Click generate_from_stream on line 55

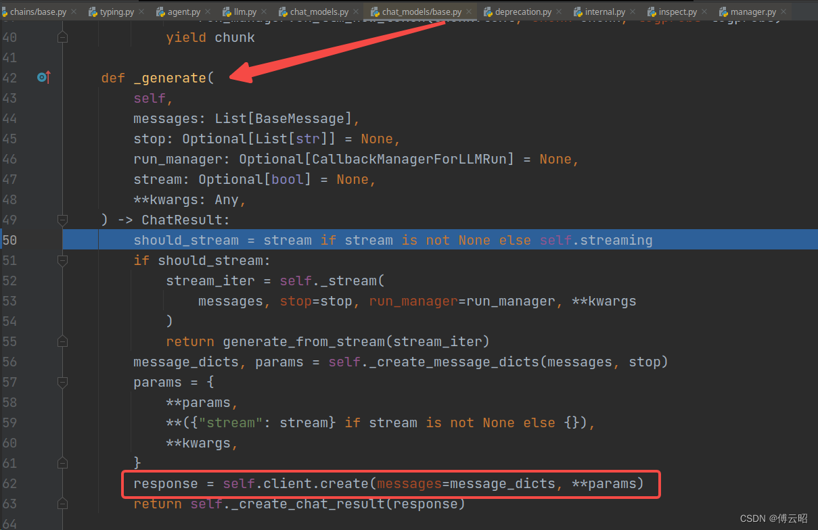click(304, 341)
